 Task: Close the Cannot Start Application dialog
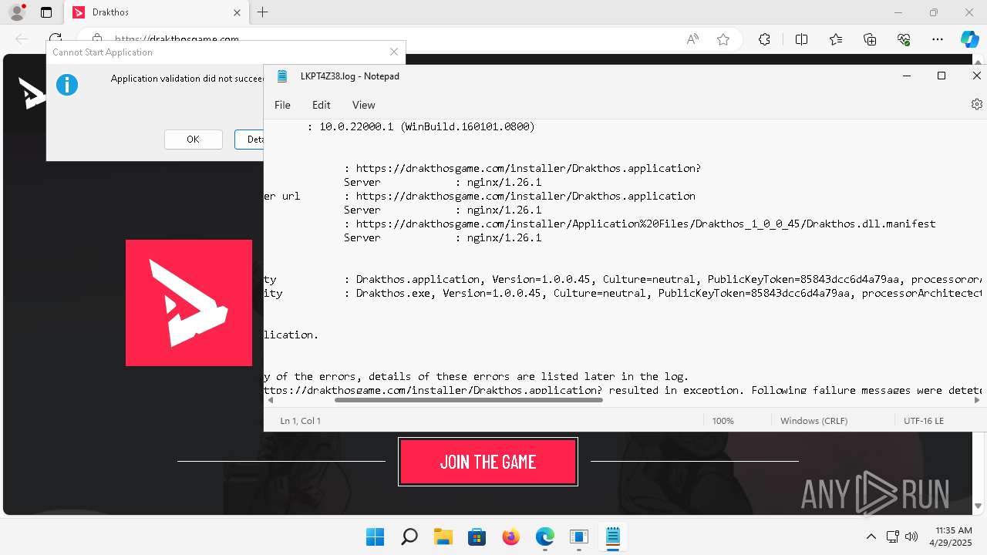coord(394,52)
